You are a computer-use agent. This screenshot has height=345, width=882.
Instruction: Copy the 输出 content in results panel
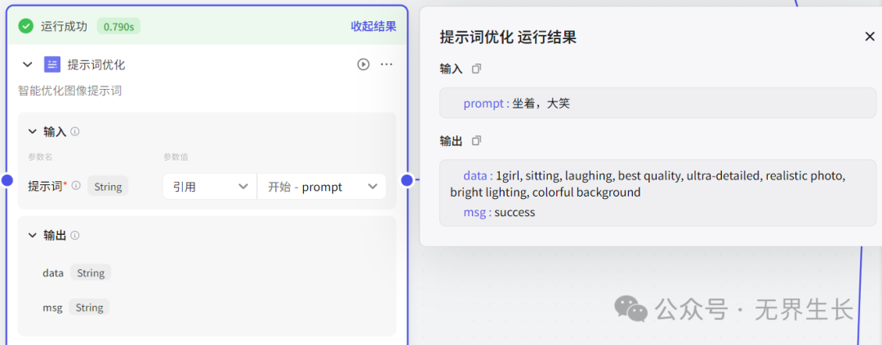(x=476, y=141)
